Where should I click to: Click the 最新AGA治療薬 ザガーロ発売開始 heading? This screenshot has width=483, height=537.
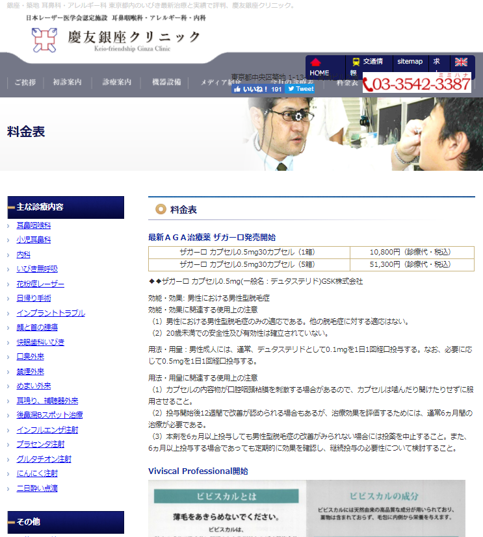click(212, 238)
